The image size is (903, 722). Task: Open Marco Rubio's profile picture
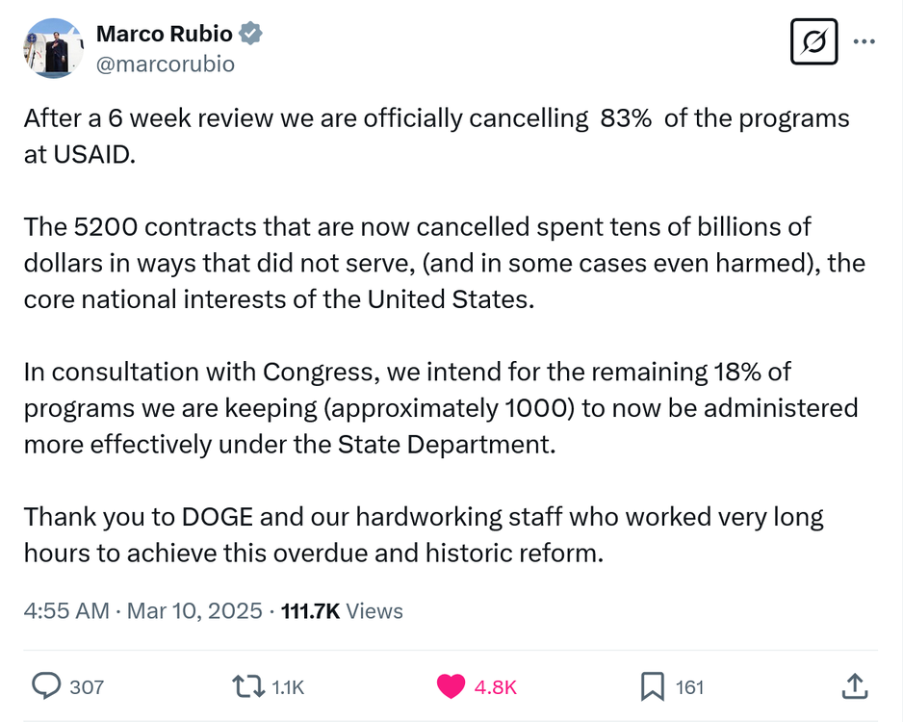pos(52,48)
